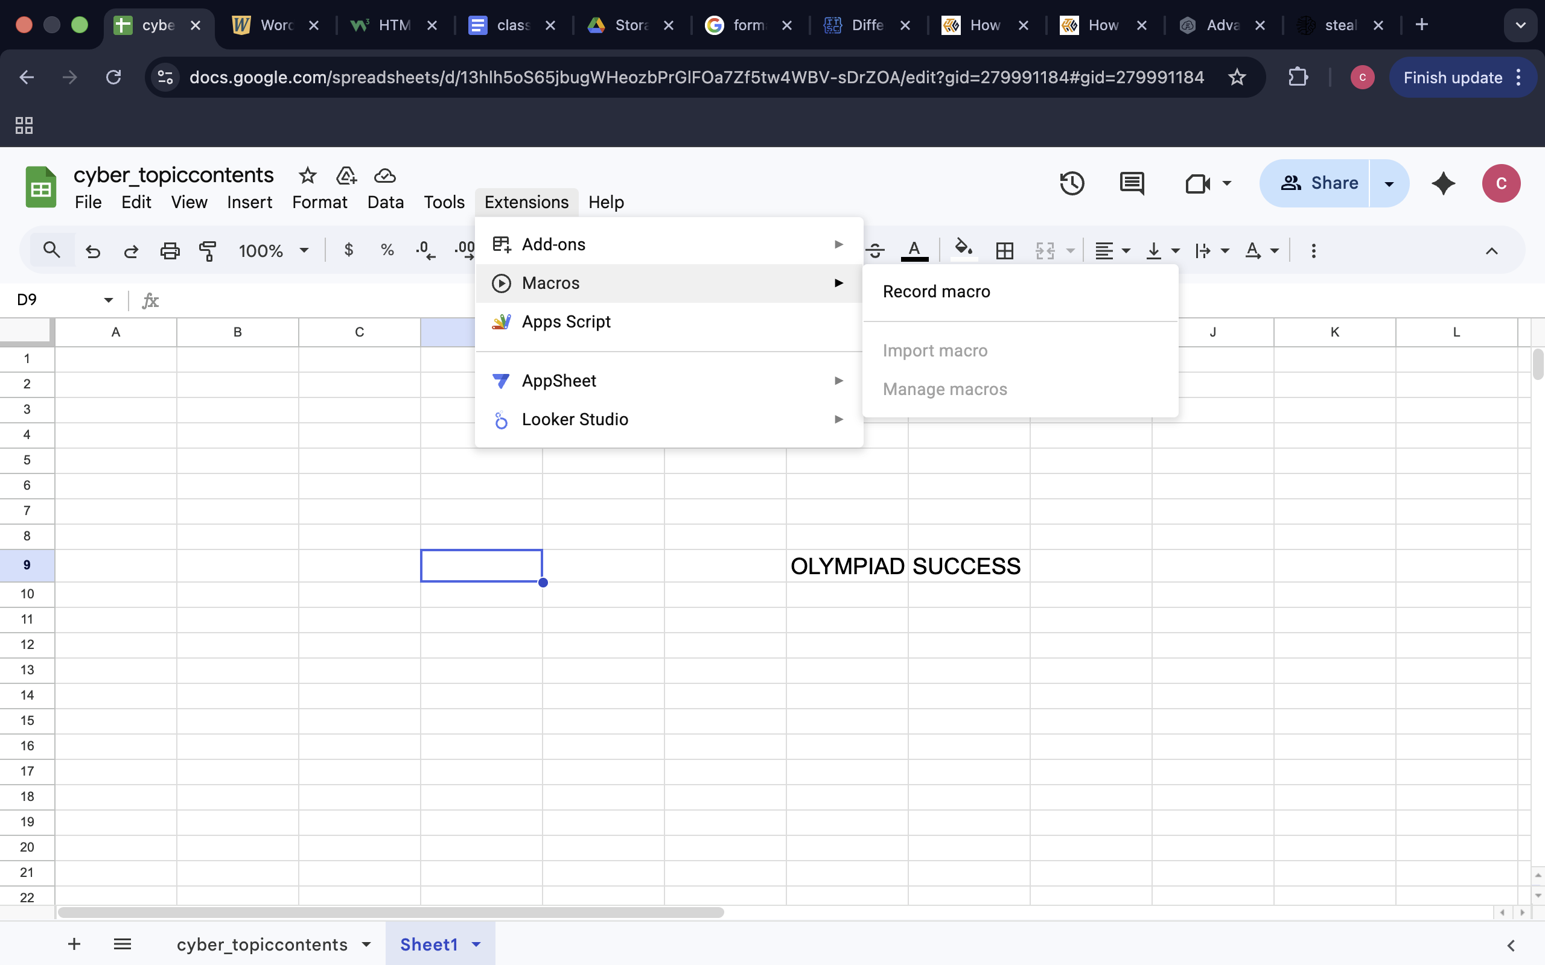Screen dimensions: 1545x965
Task: Click the undo arrow icon
Action: coord(93,251)
